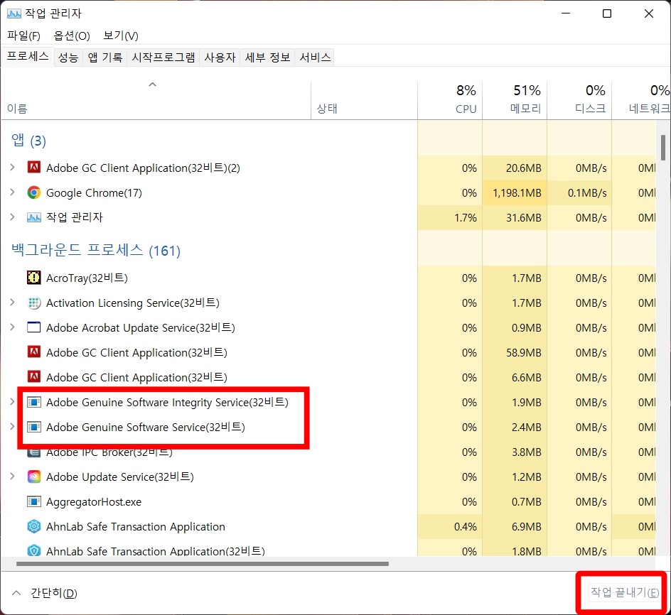Collapse detailed view with 간단히 chevron
671x615 pixels.
click(17, 593)
